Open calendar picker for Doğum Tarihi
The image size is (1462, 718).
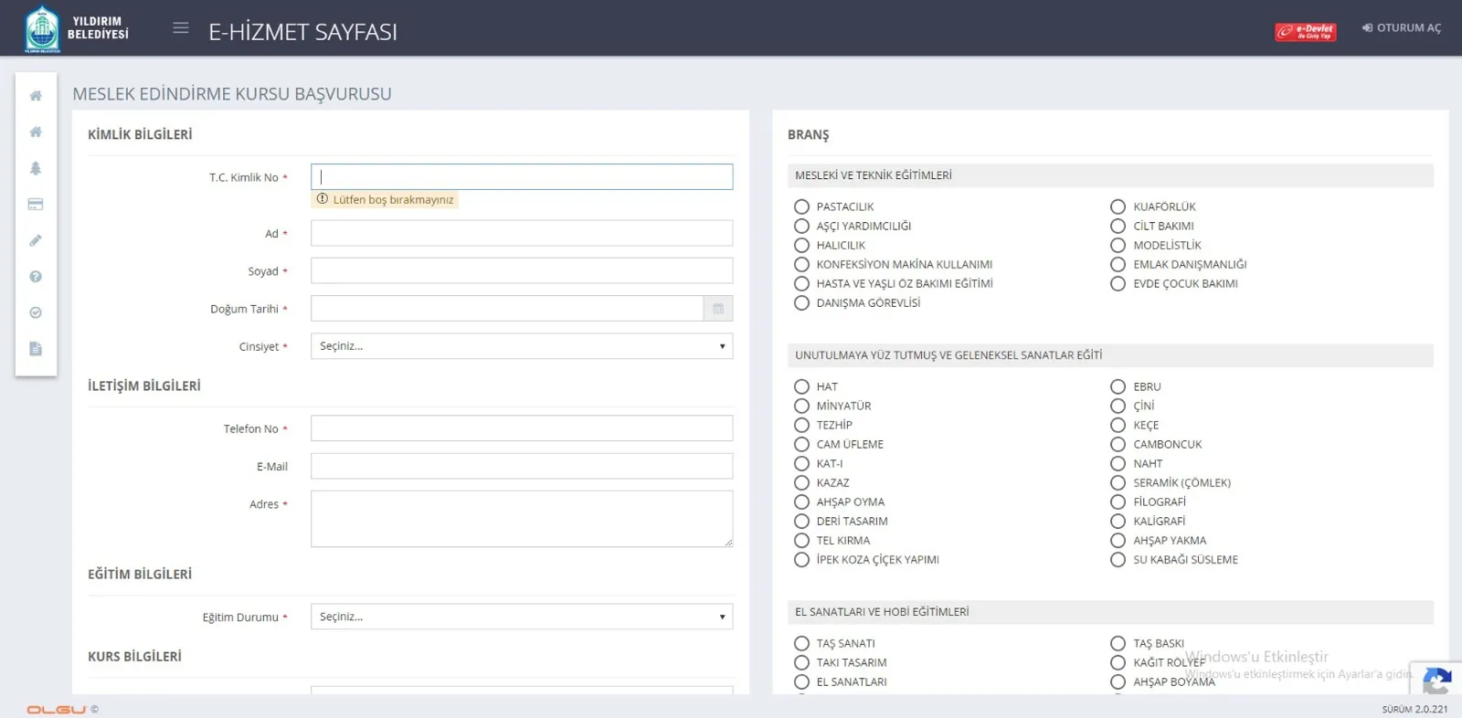click(x=718, y=309)
